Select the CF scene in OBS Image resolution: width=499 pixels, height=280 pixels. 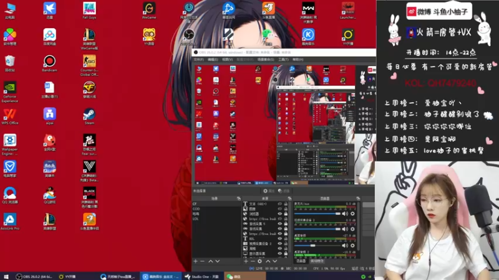(216, 204)
